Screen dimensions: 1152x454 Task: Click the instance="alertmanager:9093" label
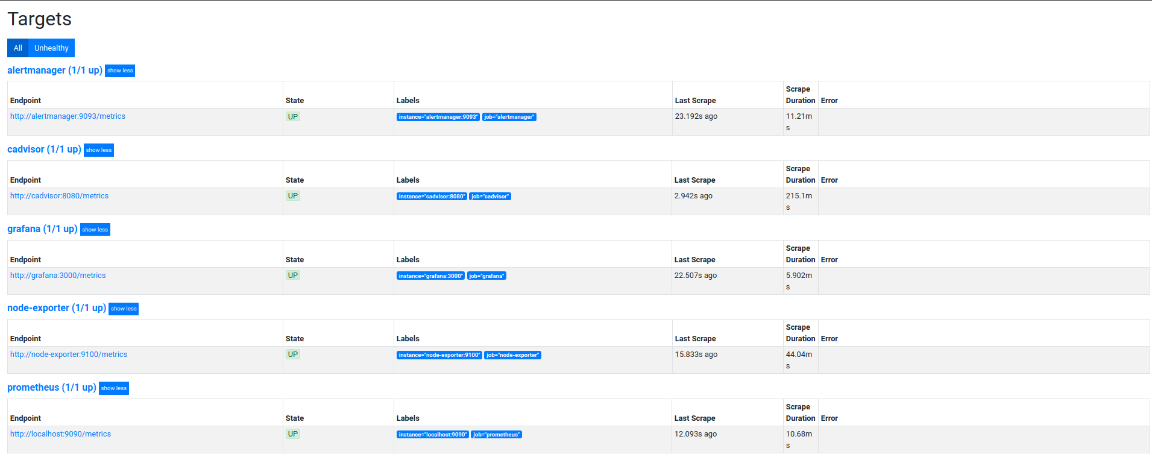pos(438,117)
